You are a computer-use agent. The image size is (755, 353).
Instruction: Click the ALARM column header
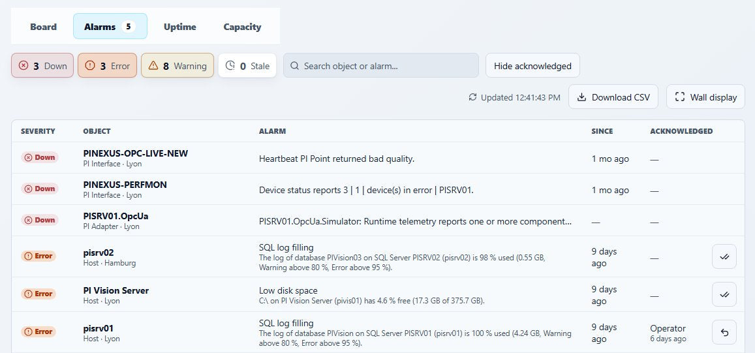[273, 131]
